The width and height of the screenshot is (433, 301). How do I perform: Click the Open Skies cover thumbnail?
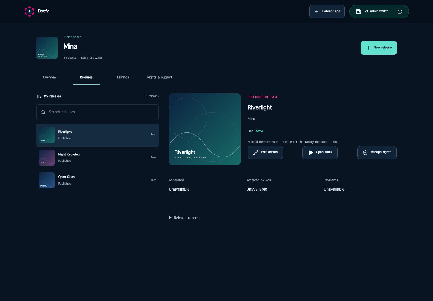tap(47, 180)
